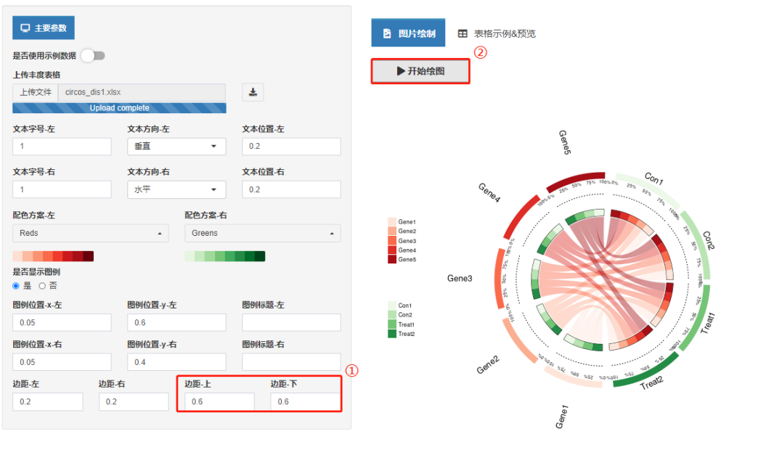Toggle the 是否使用示例数据 switch
The width and height of the screenshot is (758, 450).
[94, 56]
